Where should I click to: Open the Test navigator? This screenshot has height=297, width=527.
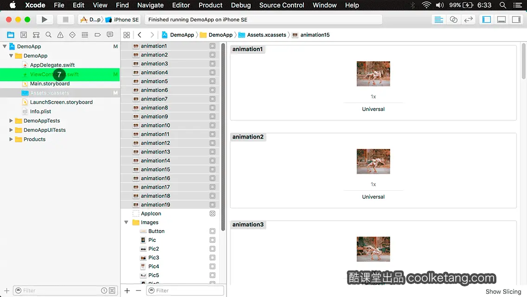coord(72,35)
